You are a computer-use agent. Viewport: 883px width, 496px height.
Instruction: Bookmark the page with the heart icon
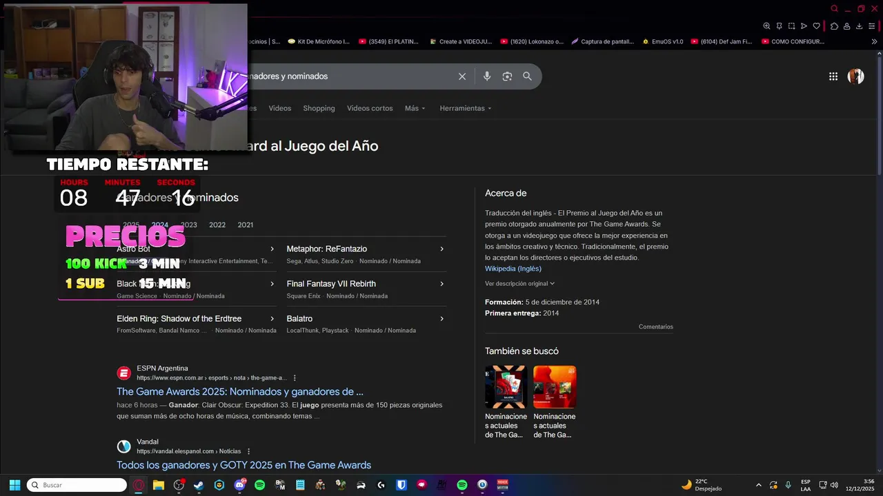click(817, 26)
